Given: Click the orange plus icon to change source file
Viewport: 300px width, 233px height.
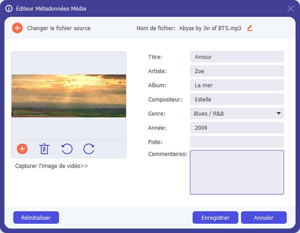Looking at the screenshot, I should click(17, 28).
